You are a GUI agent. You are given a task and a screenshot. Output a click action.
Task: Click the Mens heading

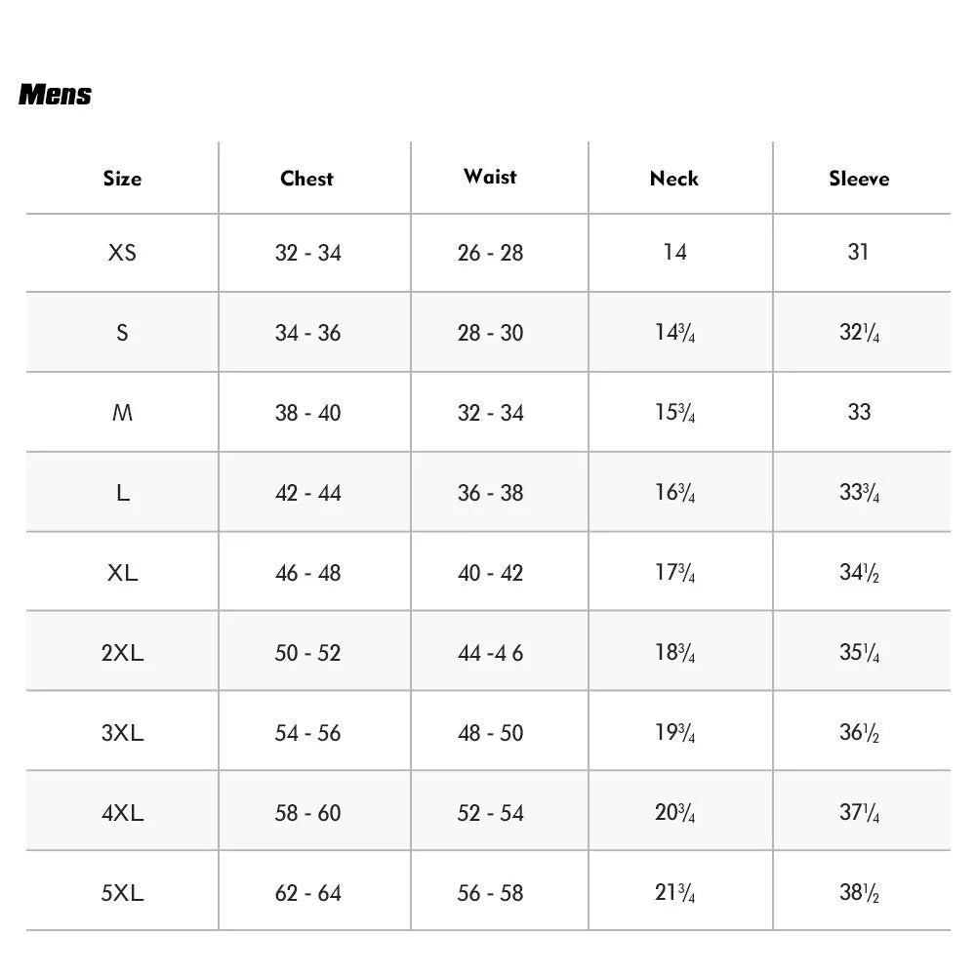tap(55, 95)
